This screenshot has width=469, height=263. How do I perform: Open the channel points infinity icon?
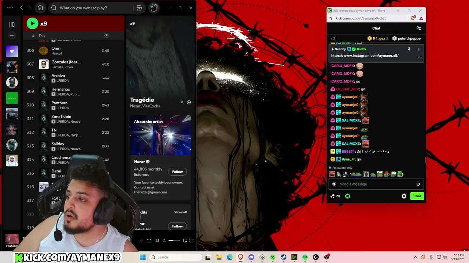(335, 196)
